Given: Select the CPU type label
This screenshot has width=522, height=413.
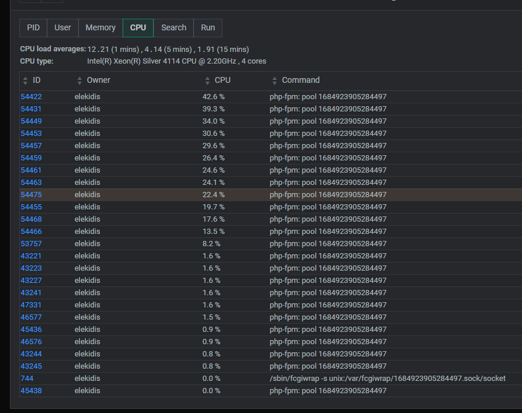Looking at the screenshot, I should tap(37, 61).
